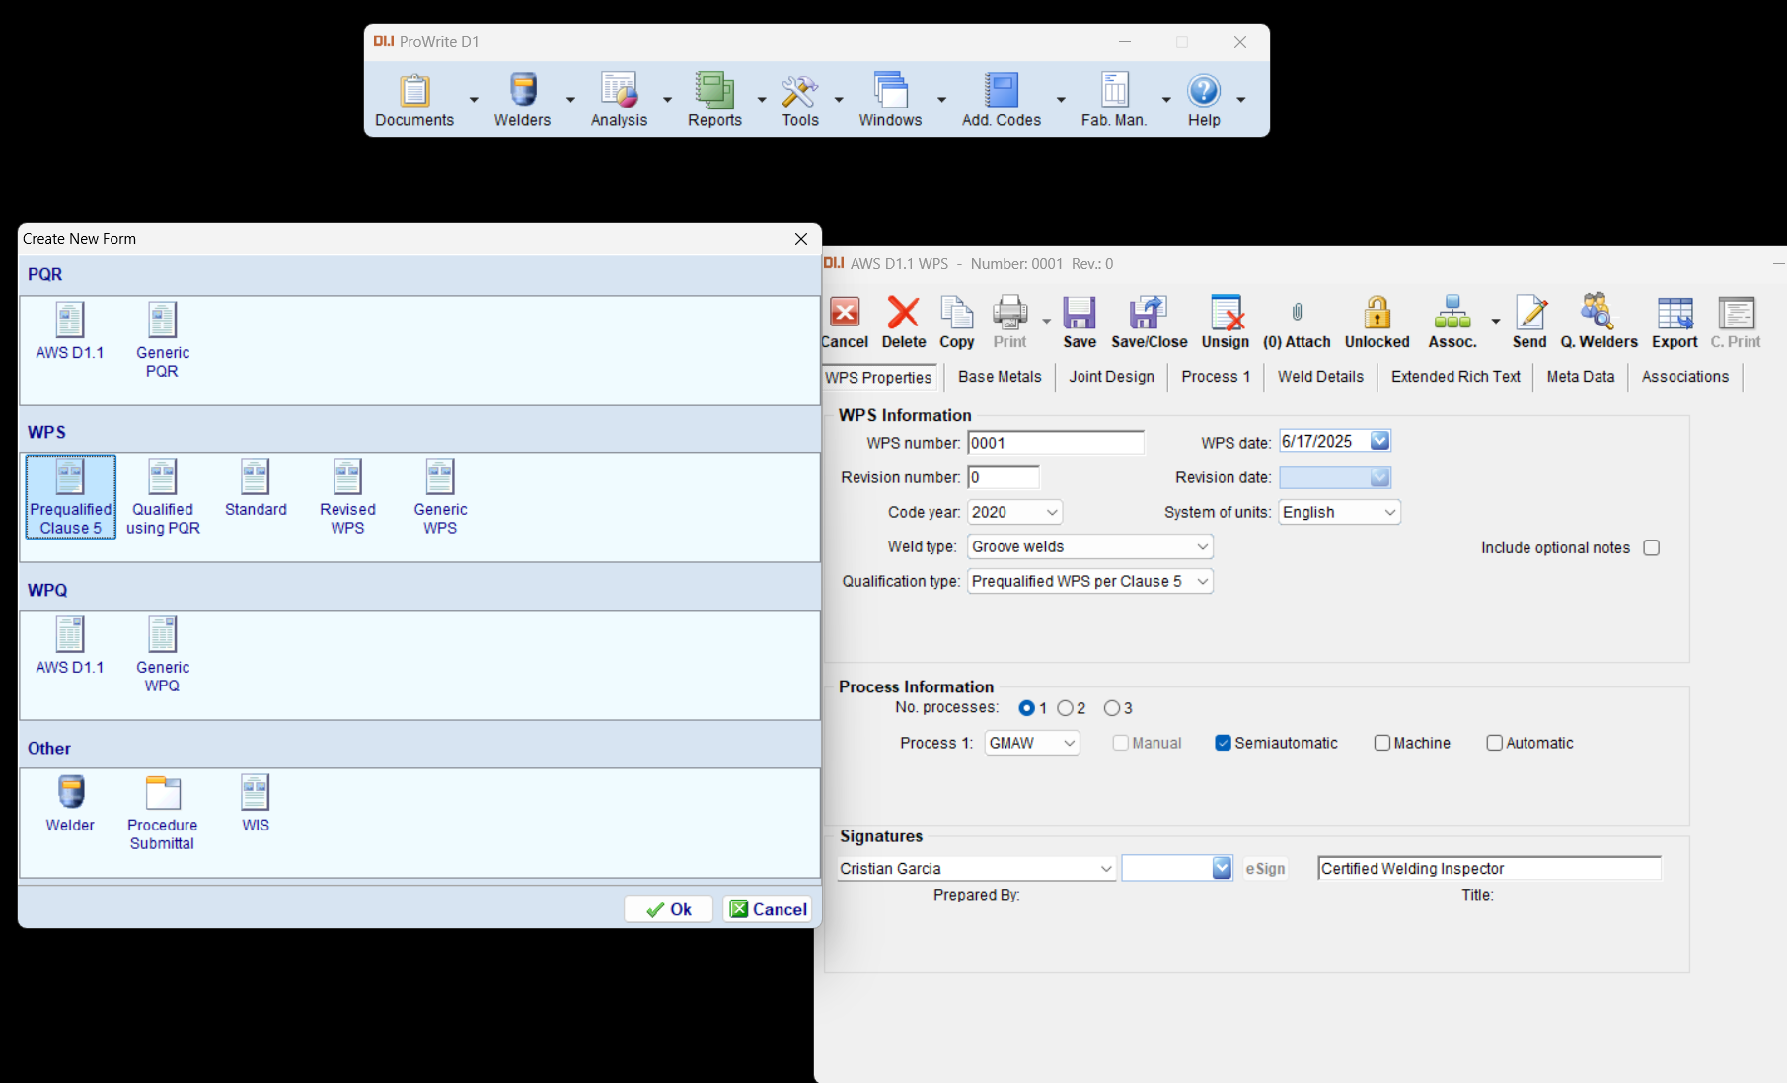Select 3 for number of processes
The image size is (1787, 1083).
[1112, 708]
